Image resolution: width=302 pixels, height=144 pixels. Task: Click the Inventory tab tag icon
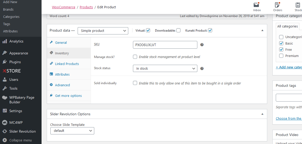click(x=51, y=53)
